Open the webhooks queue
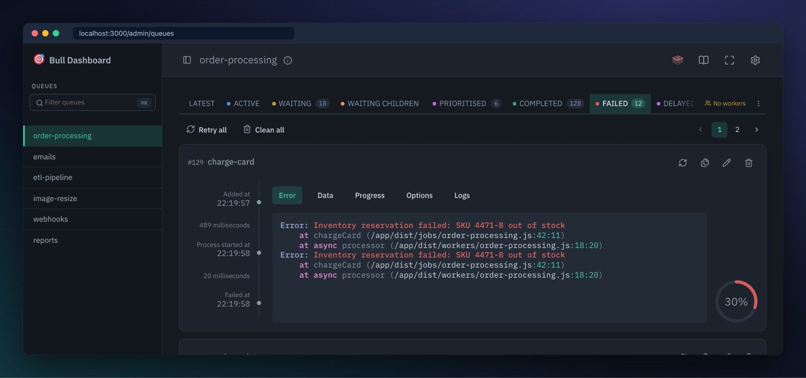The height and width of the screenshot is (378, 806). click(x=93, y=219)
